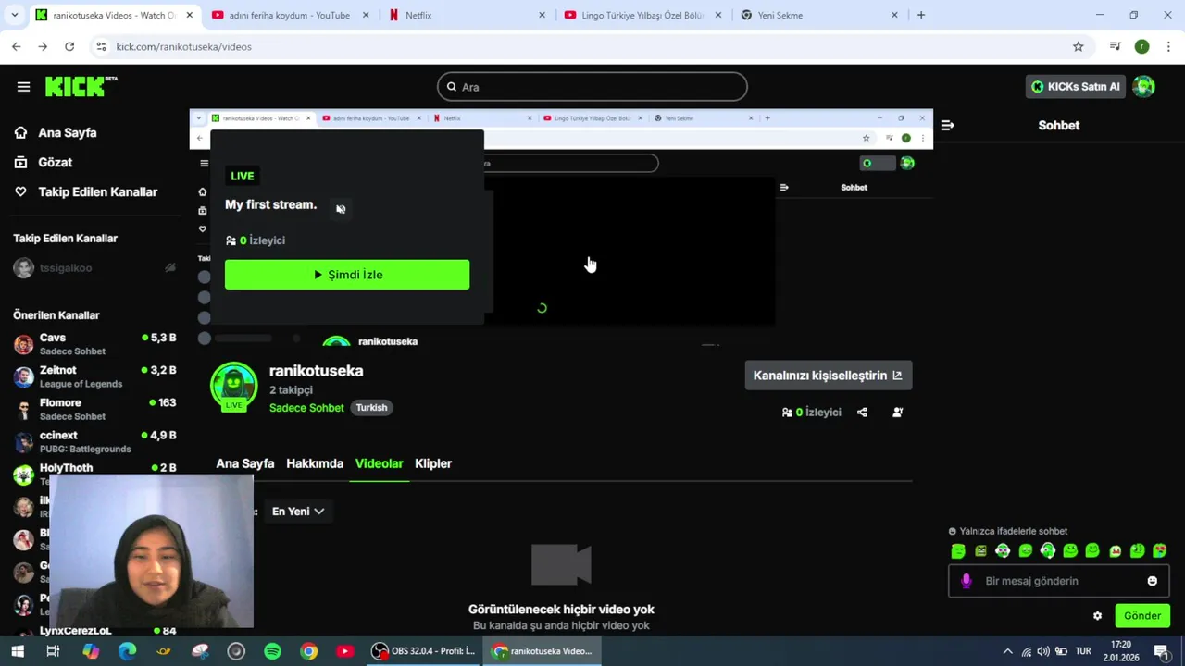The width and height of the screenshot is (1185, 666).
Task: Expand En Yeni sort dropdown
Action: click(298, 512)
